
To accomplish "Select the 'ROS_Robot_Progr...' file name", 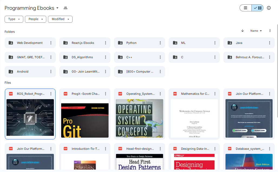I will pyautogui.click(x=31, y=94).
